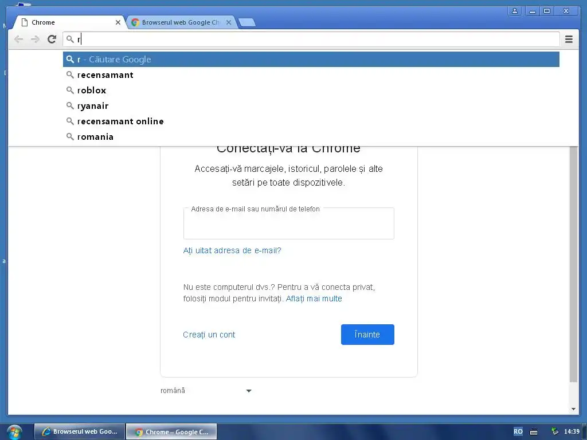Viewport: 587px width, 440px height.
Task: Click the 'Creați un cont' link
Action: pyautogui.click(x=209, y=335)
